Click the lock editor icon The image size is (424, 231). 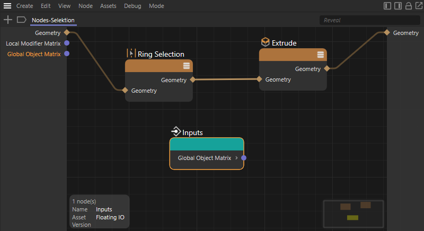(x=408, y=6)
